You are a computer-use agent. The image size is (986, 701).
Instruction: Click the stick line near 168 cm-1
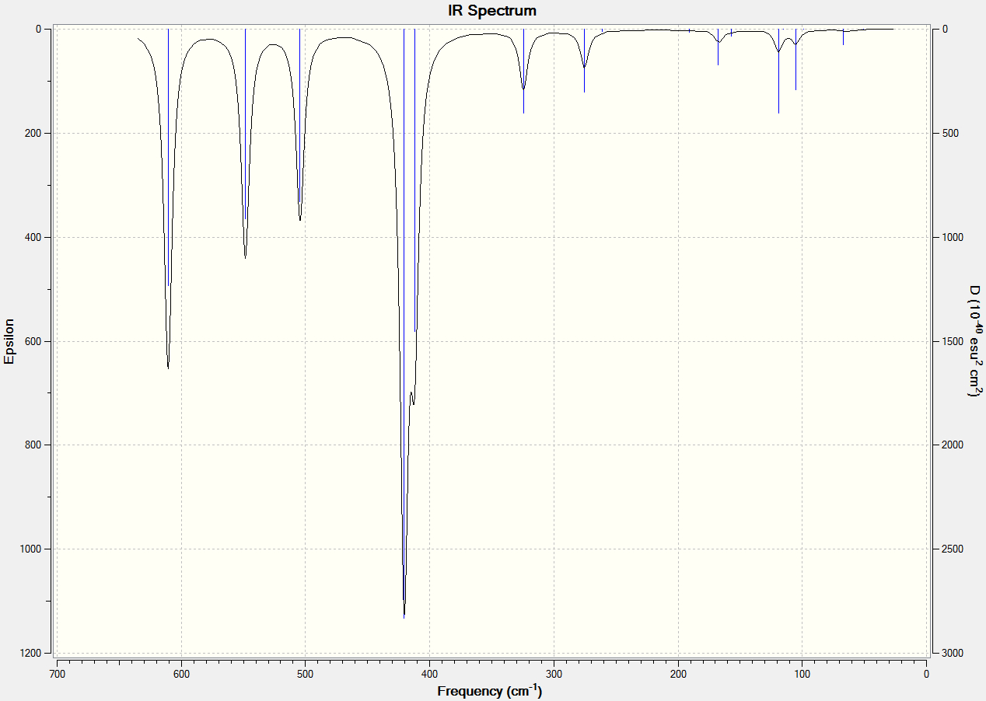coord(718,47)
